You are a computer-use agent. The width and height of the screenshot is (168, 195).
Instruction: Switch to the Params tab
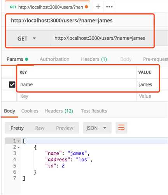17,59
